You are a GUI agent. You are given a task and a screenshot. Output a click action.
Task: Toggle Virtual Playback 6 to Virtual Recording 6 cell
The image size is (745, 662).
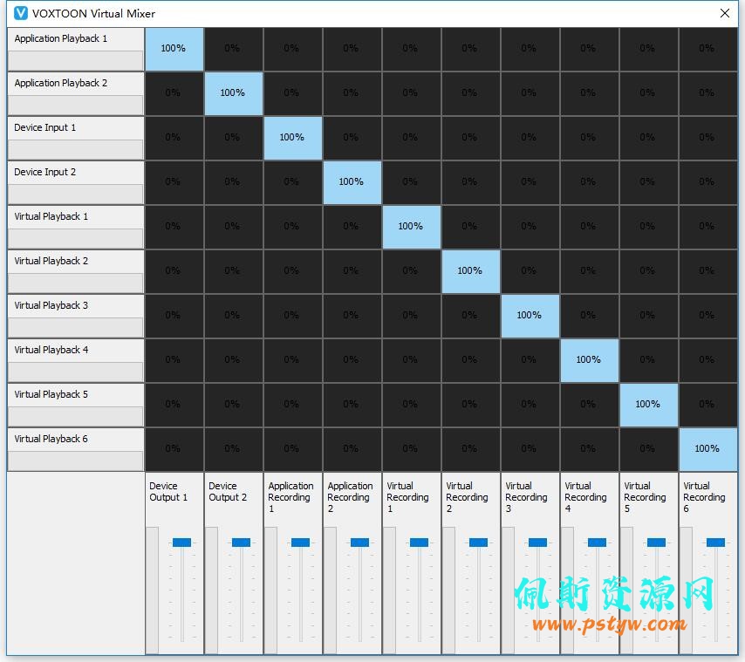coord(708,450)
